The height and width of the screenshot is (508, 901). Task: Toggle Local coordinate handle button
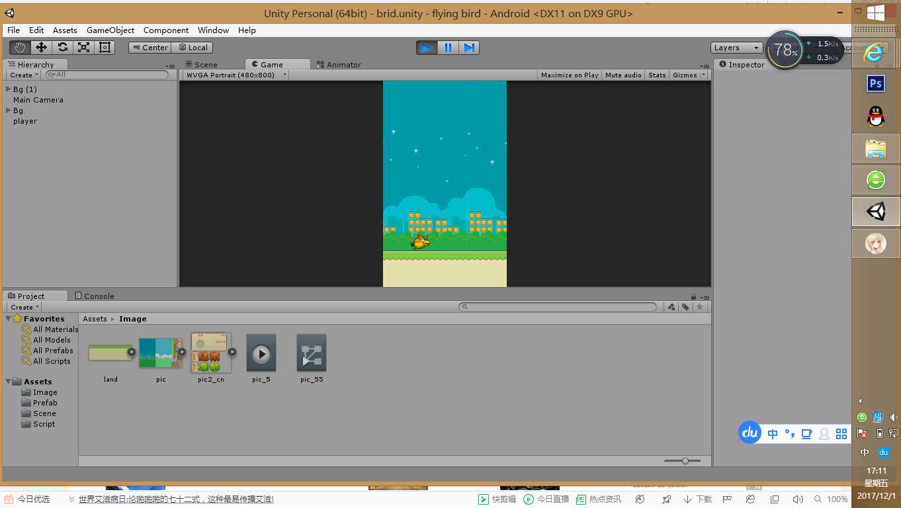coord(193,48)
